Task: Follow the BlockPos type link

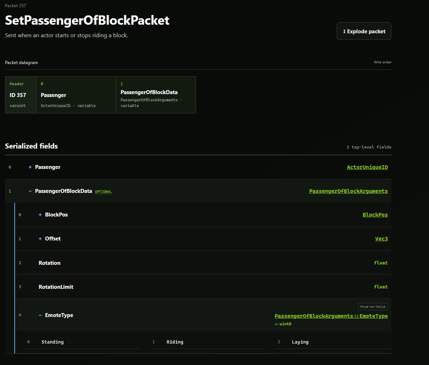Action: point(375,215)
